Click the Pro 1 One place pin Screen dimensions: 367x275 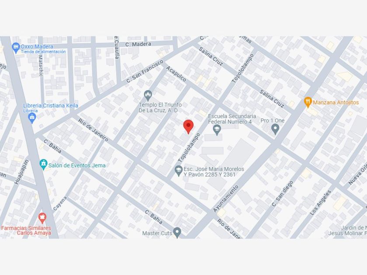pos(275,129)
